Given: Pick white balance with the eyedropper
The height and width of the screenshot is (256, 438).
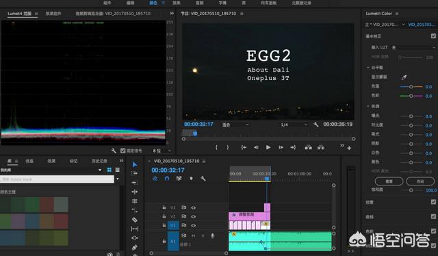Looking at the screenshot, I should 404,77.
